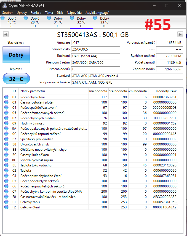This screenshot has width=187, height=236.
Task: Click status orb for disk D:
Action: (x=26, y=18)
